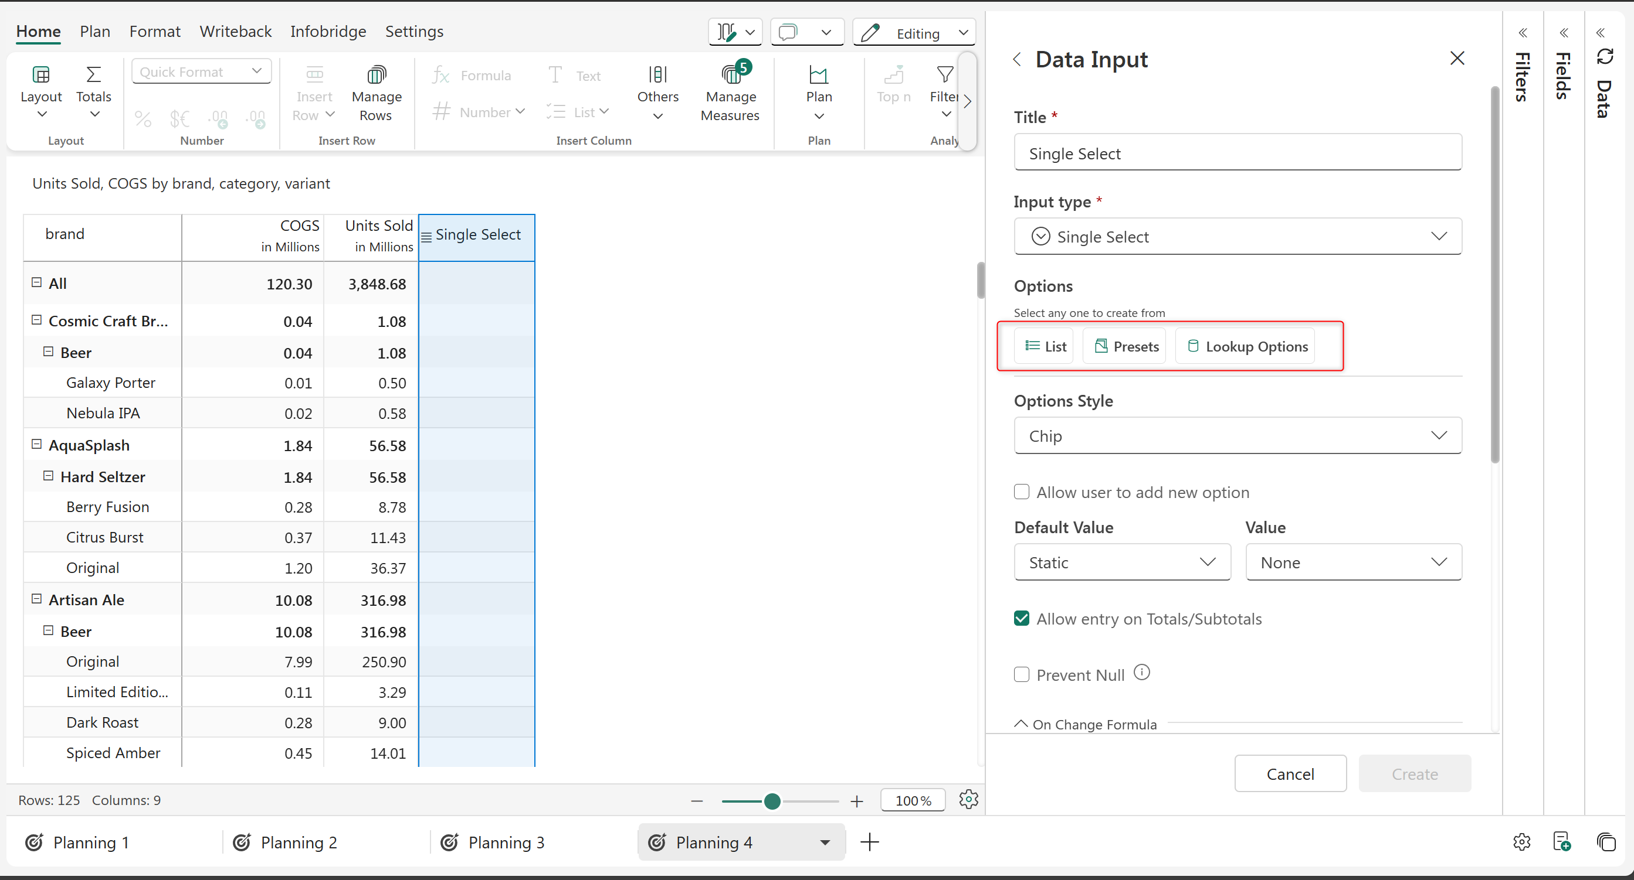Open the Manage Measures icon

coord(730,76)
